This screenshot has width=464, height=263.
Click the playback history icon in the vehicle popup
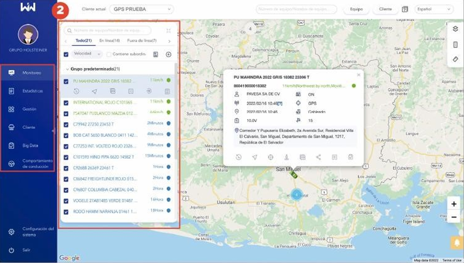pyautogui.click(x=239, y=157)
